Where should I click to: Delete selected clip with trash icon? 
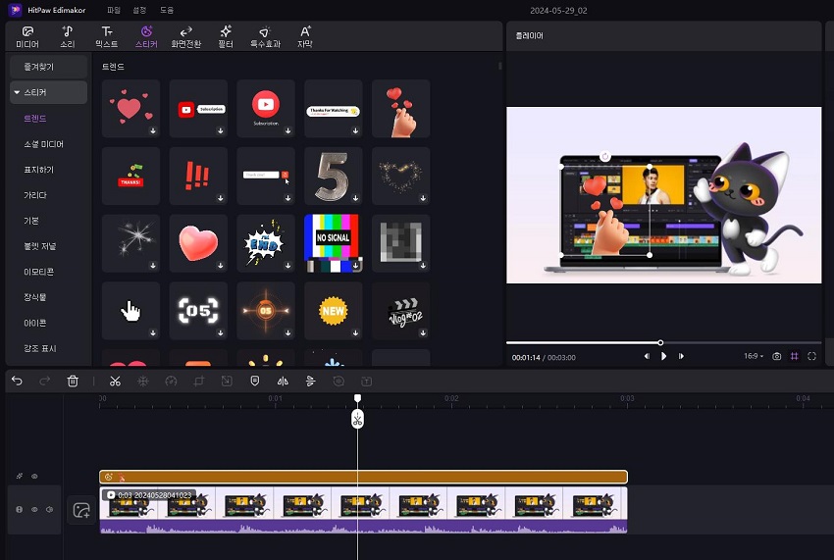(x=73, y=381)
